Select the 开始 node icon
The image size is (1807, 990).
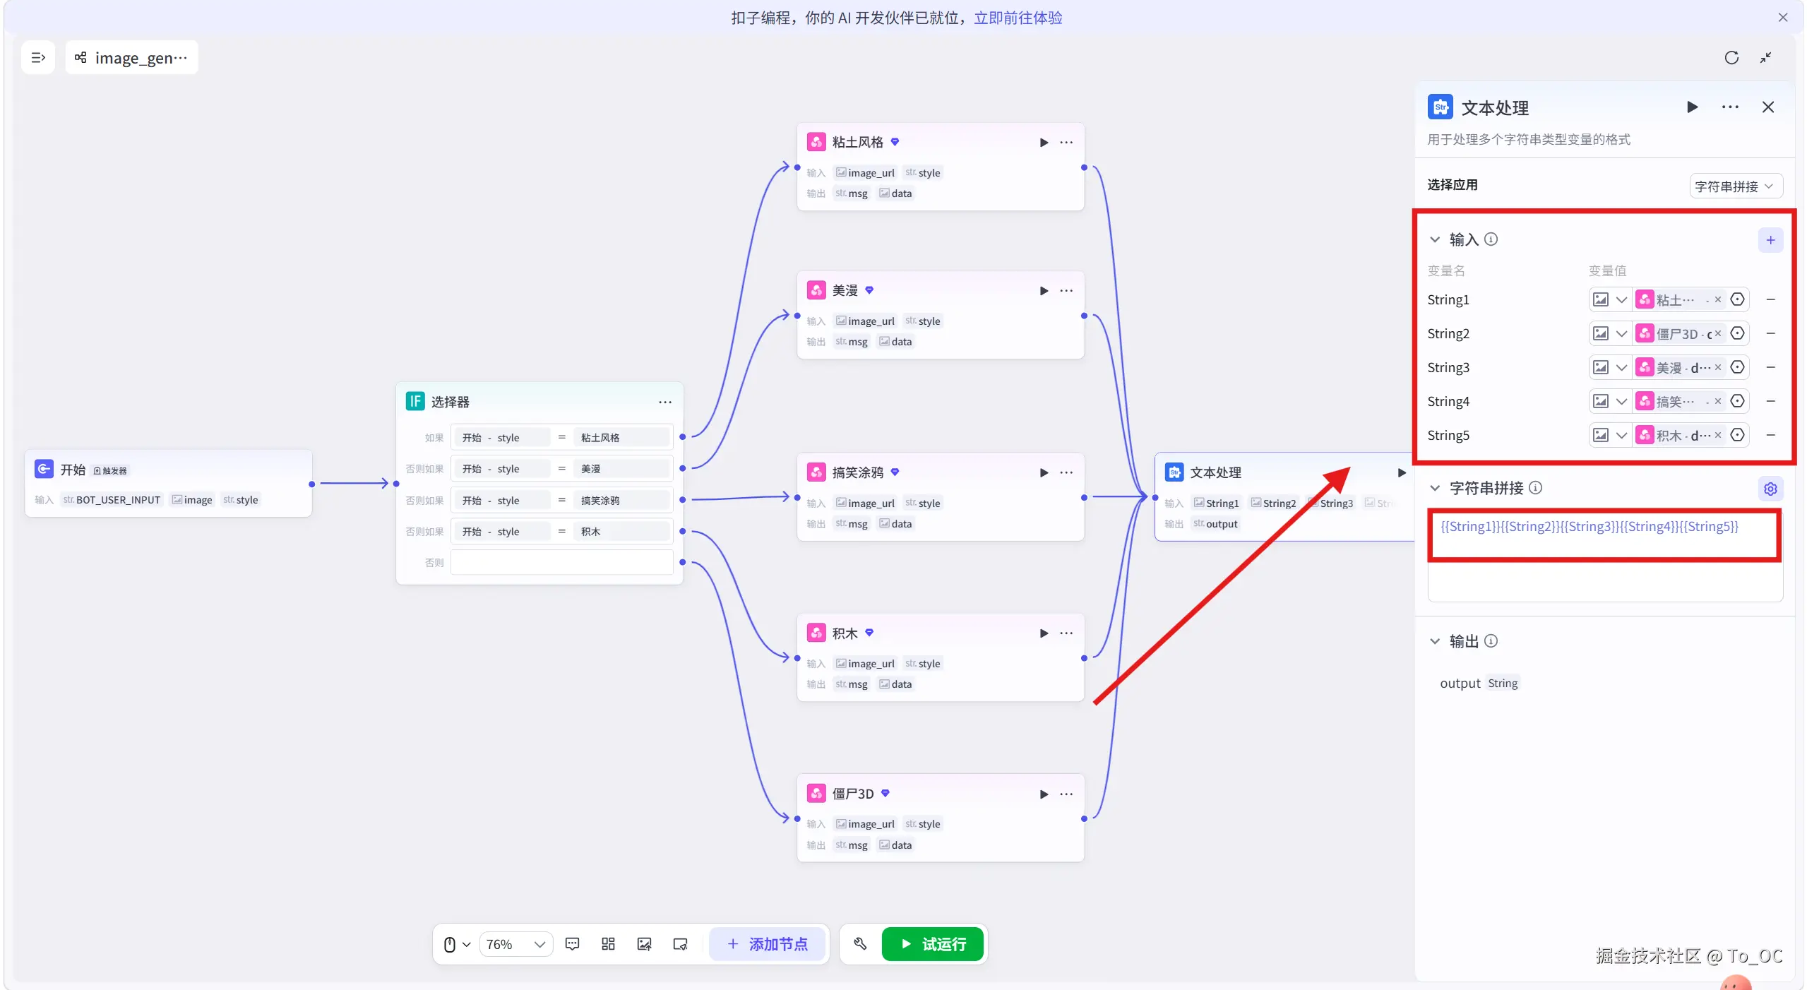[x=44, y=469]
